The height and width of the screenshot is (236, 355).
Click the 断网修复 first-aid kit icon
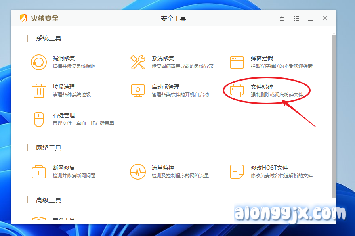39,172
